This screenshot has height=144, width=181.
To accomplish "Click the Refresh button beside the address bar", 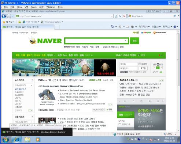I will (120, 16).
